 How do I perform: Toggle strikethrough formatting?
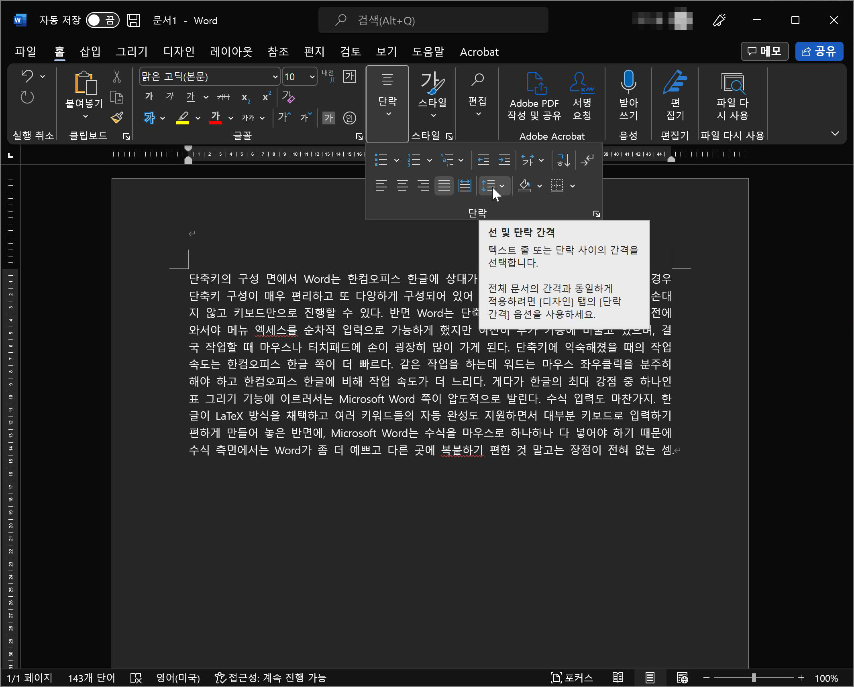[x=223, y=97]
